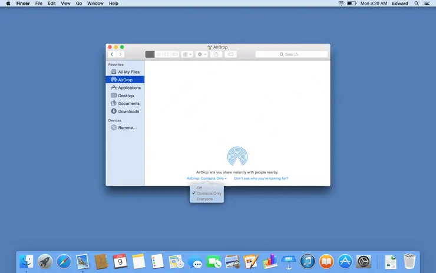
Task: Open Reminders from the Dock
Action: [157, 262]
